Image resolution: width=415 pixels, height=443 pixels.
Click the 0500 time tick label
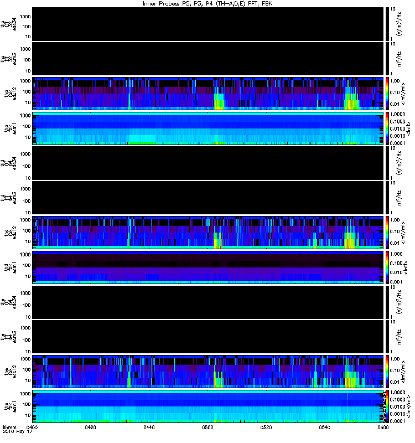(x=207, y=427)
